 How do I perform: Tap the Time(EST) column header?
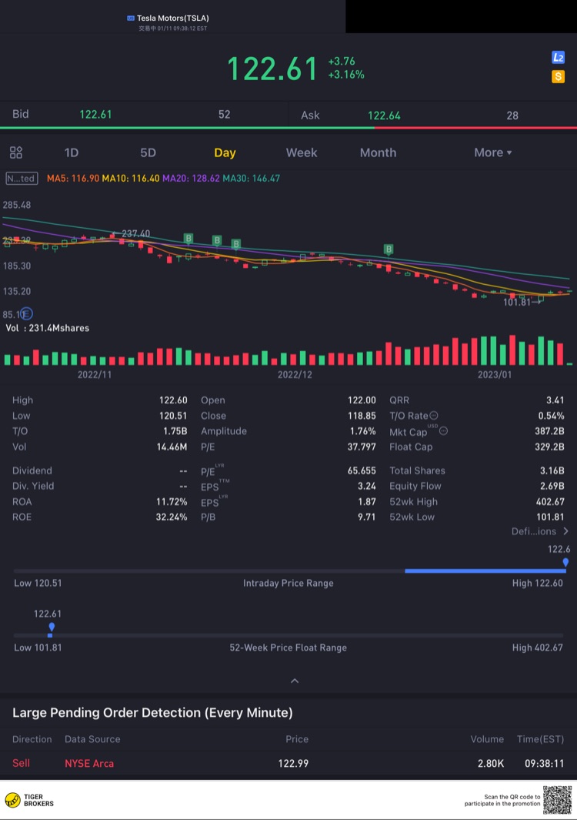[x=540, y=739]
